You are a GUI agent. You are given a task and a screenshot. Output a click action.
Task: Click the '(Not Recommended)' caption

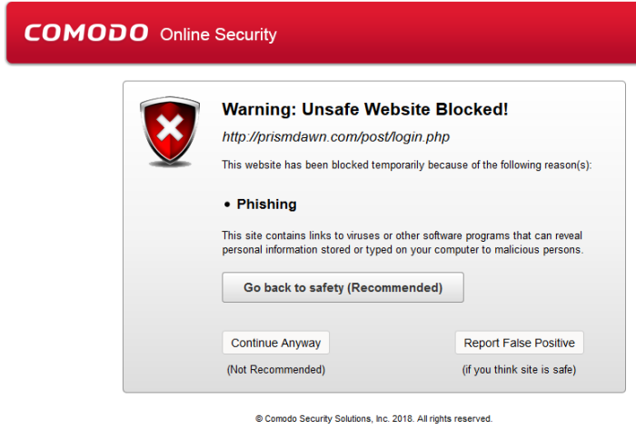275,369
